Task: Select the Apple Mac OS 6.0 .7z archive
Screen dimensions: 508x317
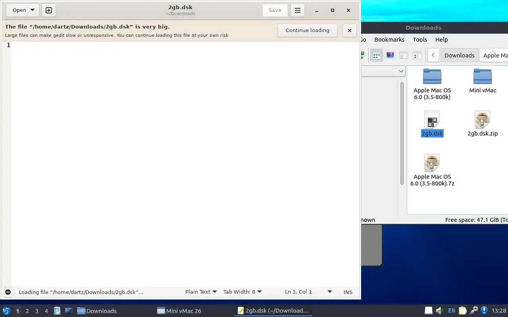Action: click(432, 170)
